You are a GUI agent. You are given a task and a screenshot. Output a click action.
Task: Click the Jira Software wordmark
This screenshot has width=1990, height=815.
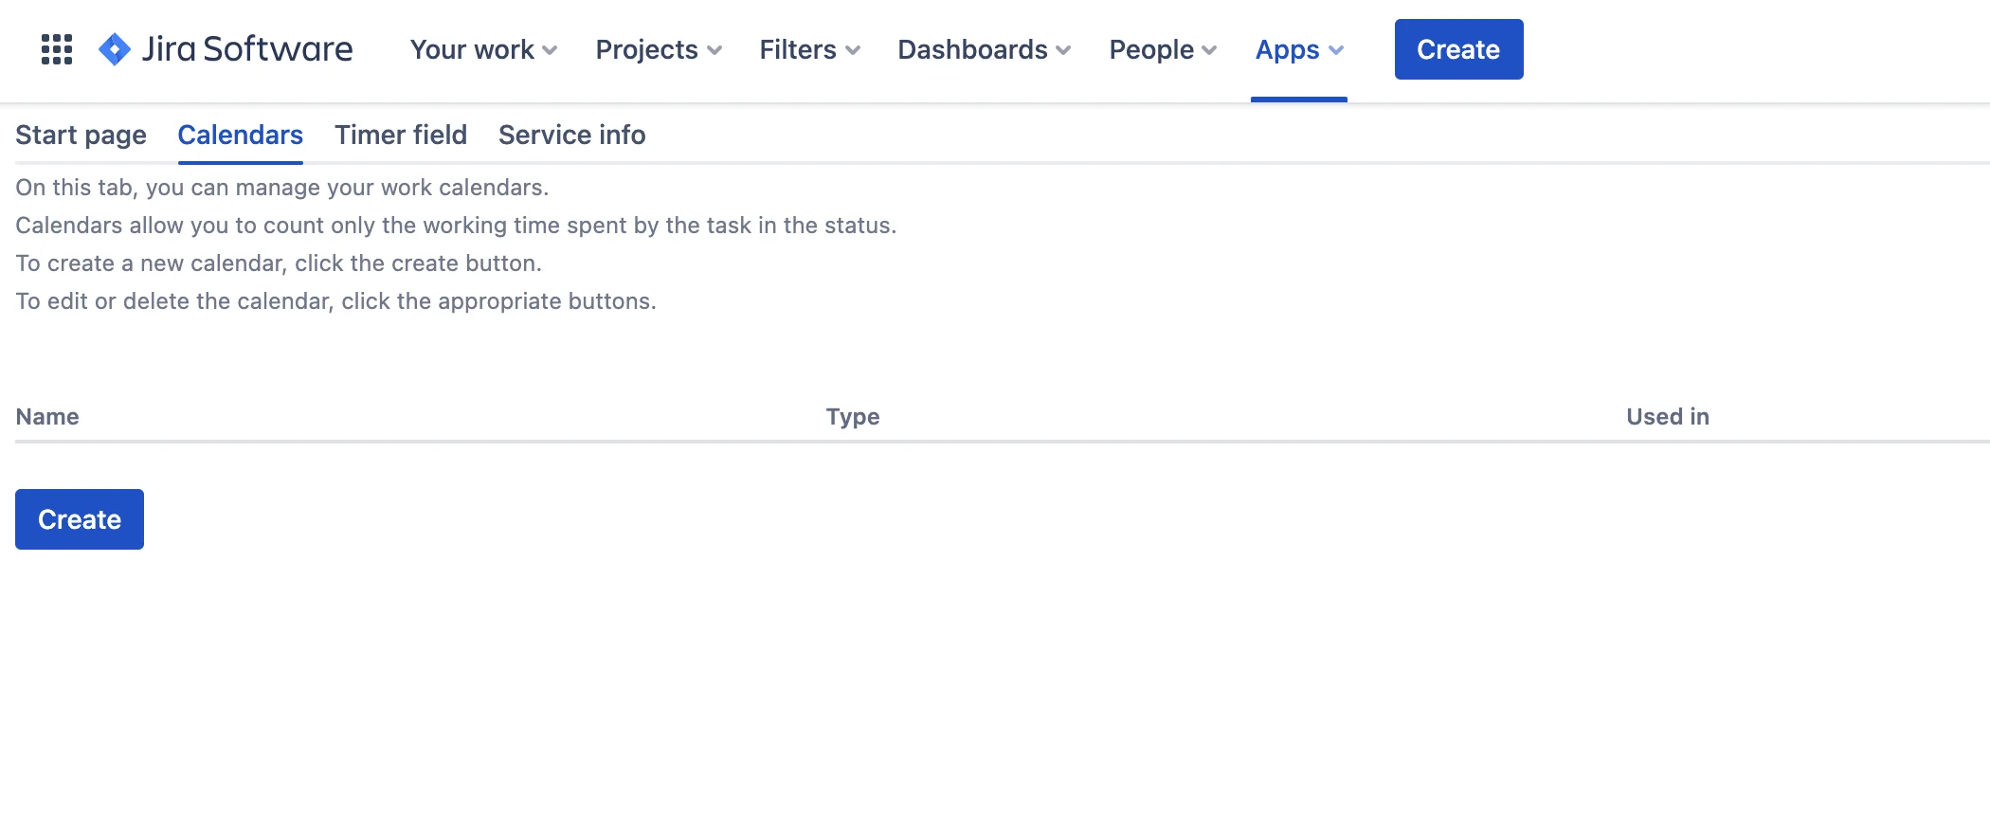[247, 49]
